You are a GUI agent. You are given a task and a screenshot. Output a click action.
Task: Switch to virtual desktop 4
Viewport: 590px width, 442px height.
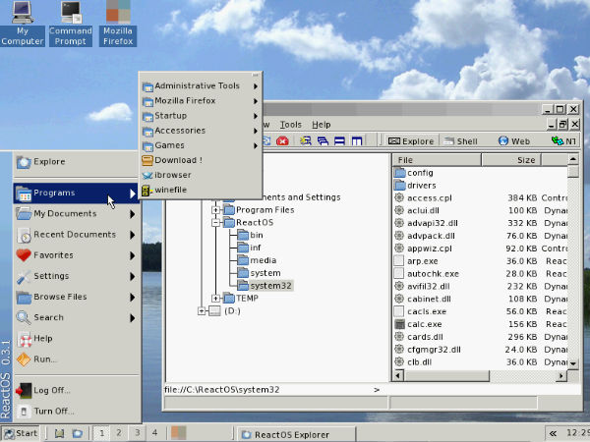pos(153,432)
